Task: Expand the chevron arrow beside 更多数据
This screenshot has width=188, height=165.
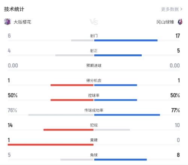Action: 181,9
